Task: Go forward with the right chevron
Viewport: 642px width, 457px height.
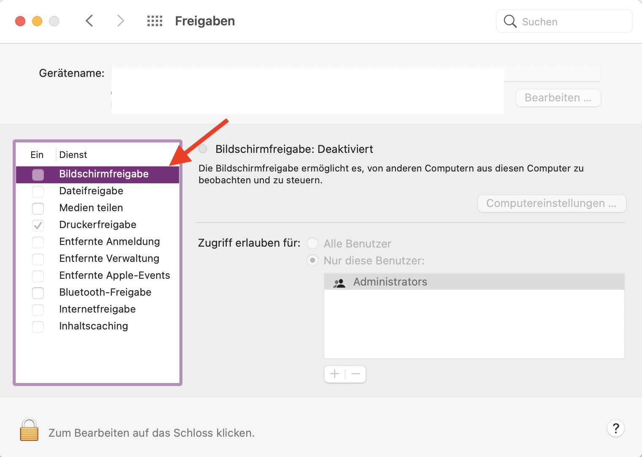Action: (x=121, y=21)
